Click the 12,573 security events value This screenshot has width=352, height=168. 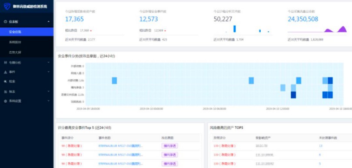[x=149, y=19]
